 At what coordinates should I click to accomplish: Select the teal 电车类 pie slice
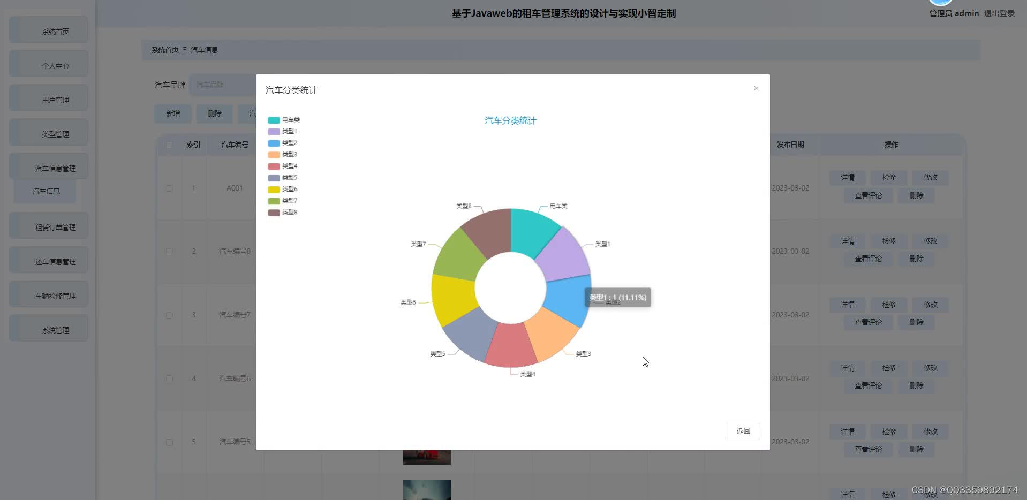(531, 232)
